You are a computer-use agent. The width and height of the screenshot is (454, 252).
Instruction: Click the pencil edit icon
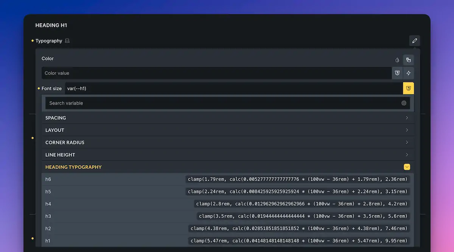pyautogui.click(x=415, y=40)
